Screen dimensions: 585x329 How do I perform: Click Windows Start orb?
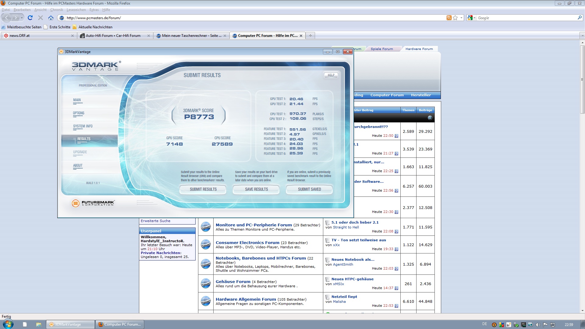tap(8, 324)
